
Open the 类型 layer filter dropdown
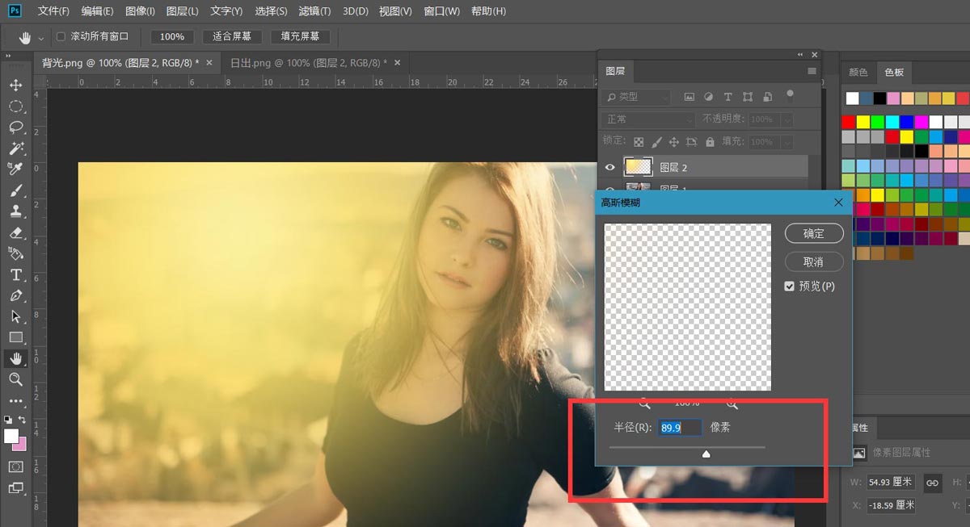point(636,97)
